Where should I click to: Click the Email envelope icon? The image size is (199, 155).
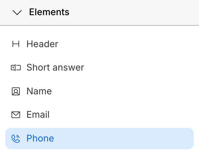tap(15, 115)
